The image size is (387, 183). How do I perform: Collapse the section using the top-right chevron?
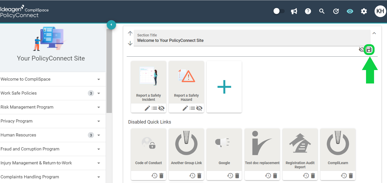tap(374, 33)
